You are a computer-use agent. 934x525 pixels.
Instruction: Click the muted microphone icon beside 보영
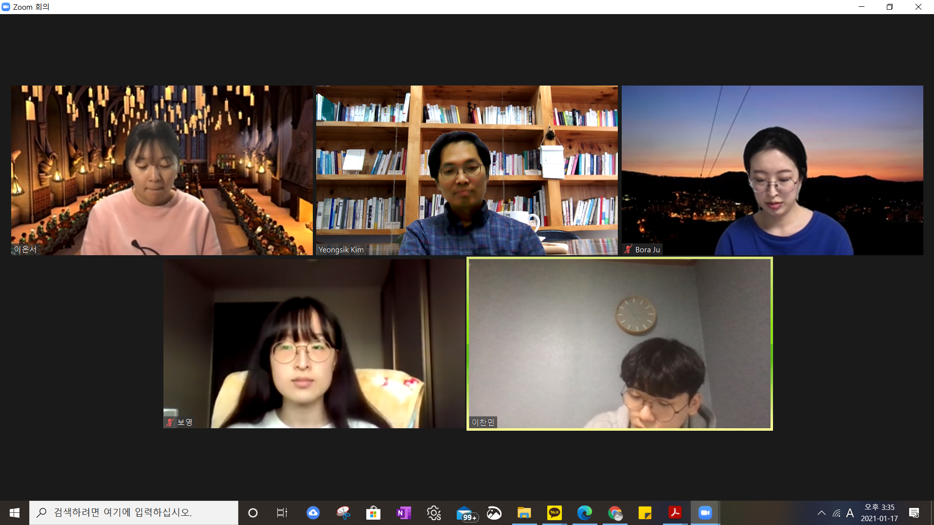click(x=170, y=422)
